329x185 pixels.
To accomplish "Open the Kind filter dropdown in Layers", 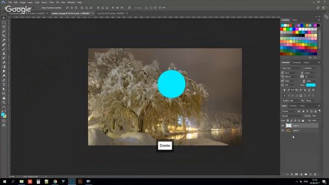I will 288,111.
